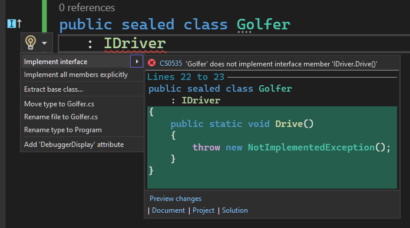
Task: Click the 0 references CodeLens
Action: coord(87,8)
